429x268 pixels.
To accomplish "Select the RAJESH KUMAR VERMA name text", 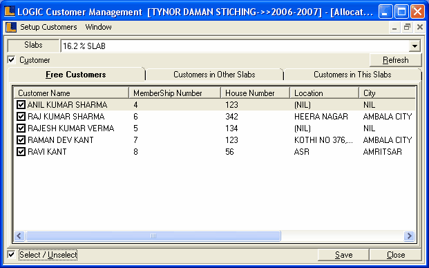I will [71, 128].
